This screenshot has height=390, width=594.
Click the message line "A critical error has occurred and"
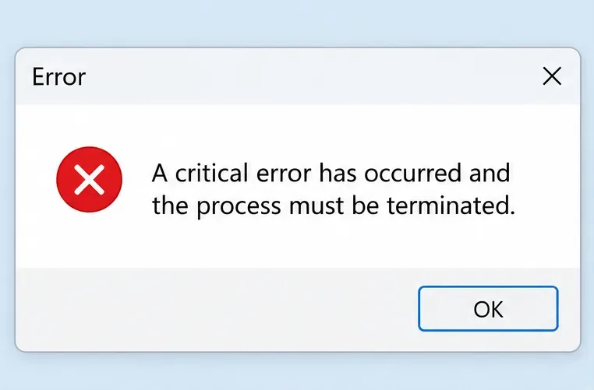click(331, 173)
